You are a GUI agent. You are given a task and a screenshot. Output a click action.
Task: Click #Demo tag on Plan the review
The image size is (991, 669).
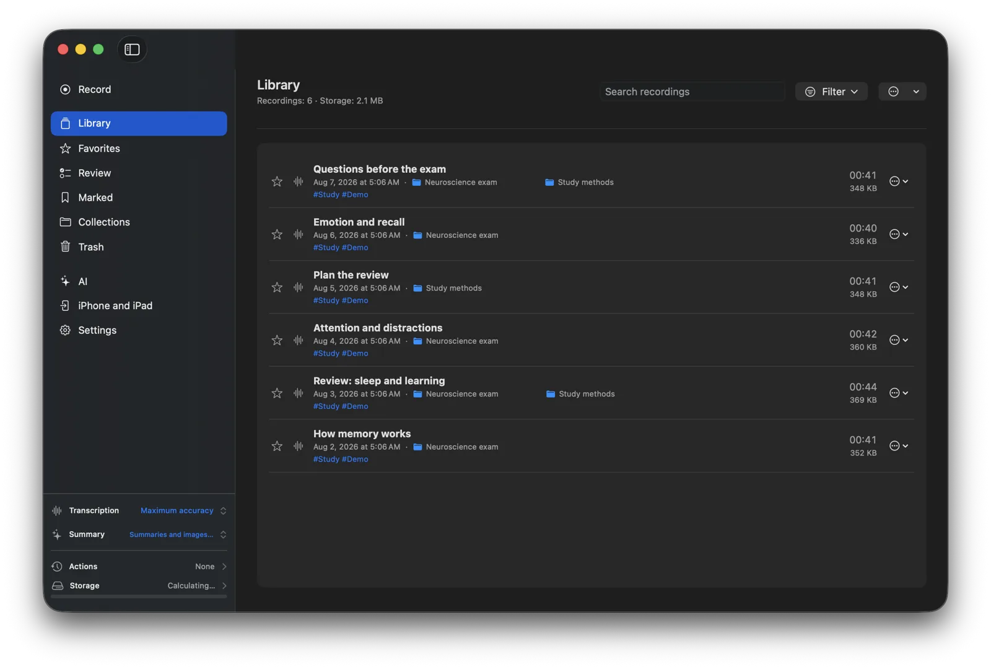coord(355,301)
